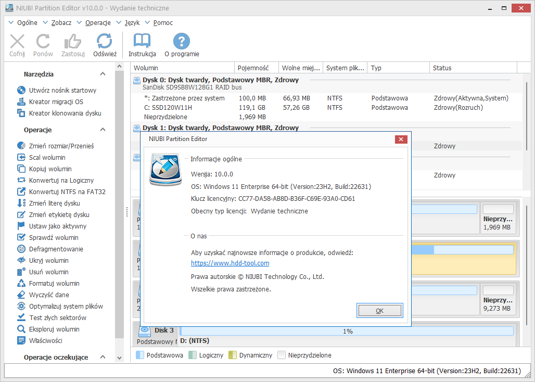Launch Kreator migracji OS

(x=50, y=101)
